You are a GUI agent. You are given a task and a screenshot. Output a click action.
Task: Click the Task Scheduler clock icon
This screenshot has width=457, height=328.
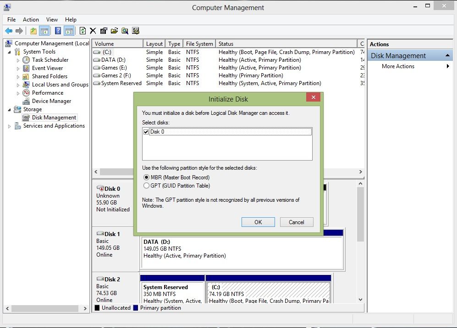coord(26,60)
